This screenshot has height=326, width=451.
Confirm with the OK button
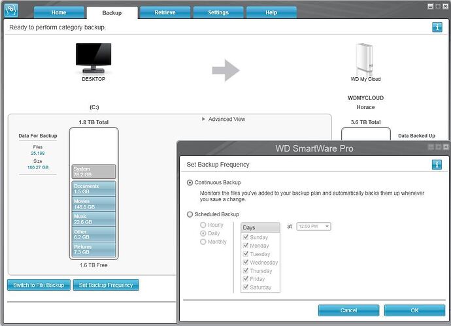tap(414, 310)
